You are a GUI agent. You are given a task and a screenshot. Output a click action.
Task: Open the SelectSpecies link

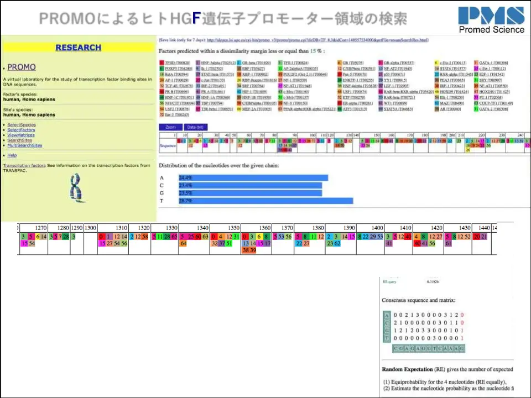(x=21, y=125)
